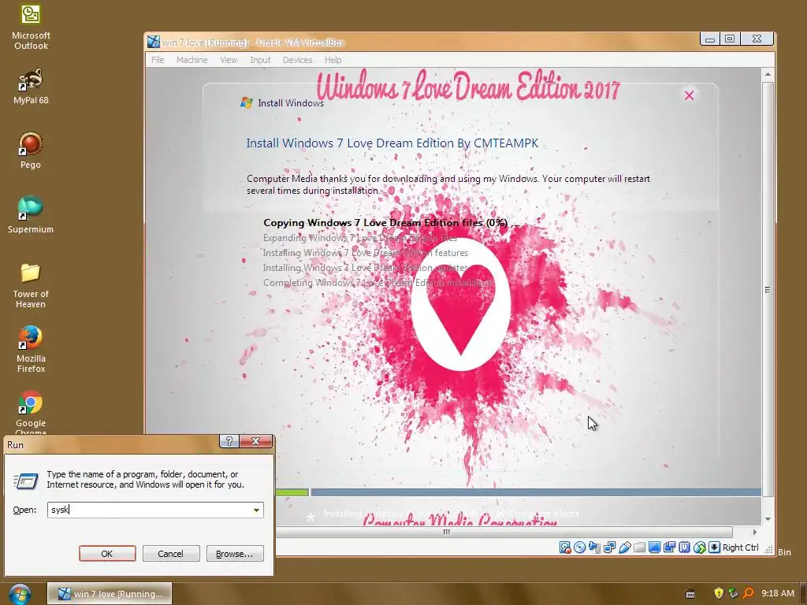Click the 'Right Ctrl' host key label

click(x=740, y=547)
